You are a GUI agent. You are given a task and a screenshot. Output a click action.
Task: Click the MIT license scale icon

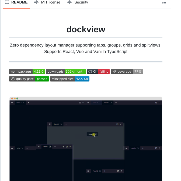pos(36,2)
